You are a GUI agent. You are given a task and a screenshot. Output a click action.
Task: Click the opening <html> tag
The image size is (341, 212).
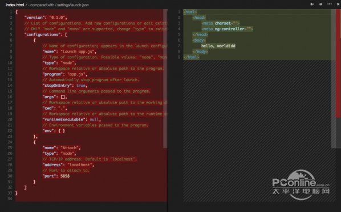[190, 12]
